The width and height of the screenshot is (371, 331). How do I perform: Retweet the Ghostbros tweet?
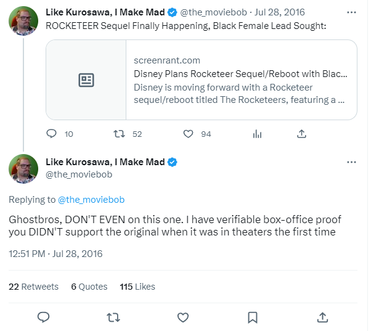pos(113,317)
